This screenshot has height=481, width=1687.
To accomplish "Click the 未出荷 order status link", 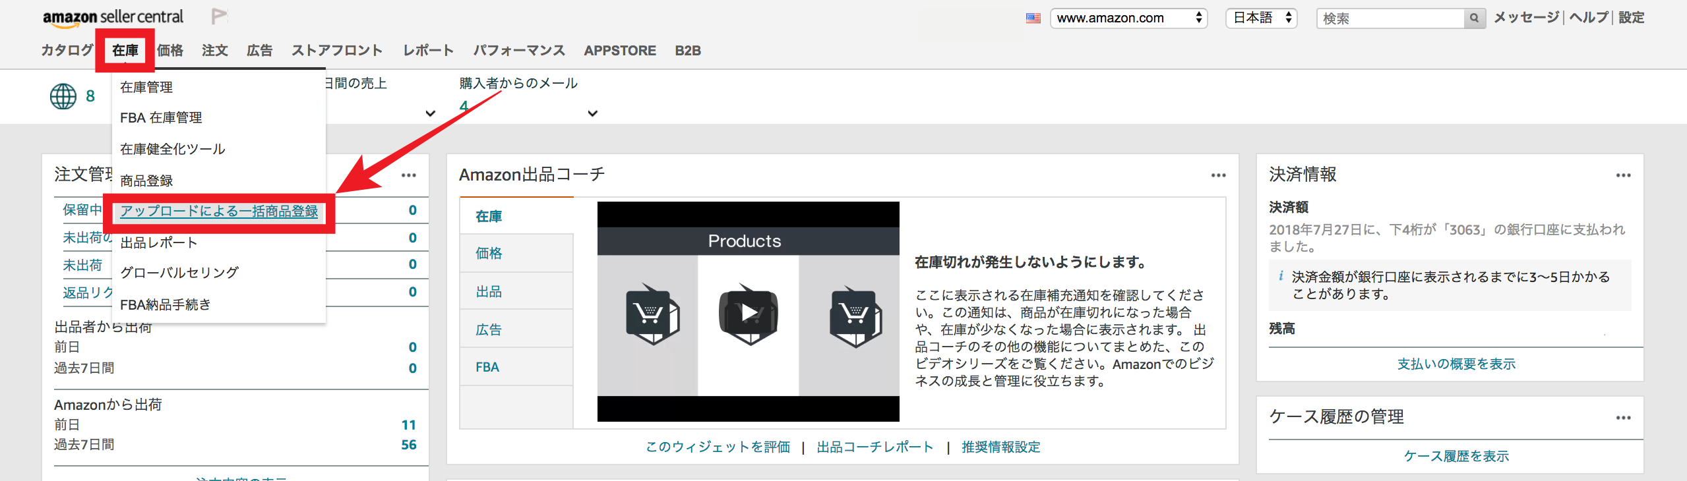I will pyautogui.click(x=82, y=266).
